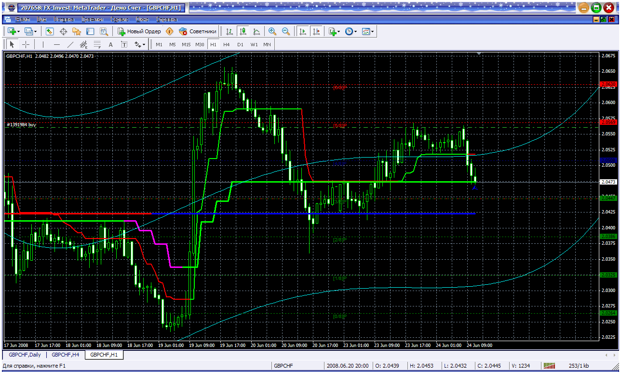The width and height of the screenshot is (621, 372).
Task: Select the arrow cursor tool
Action: tap(12, 44)
